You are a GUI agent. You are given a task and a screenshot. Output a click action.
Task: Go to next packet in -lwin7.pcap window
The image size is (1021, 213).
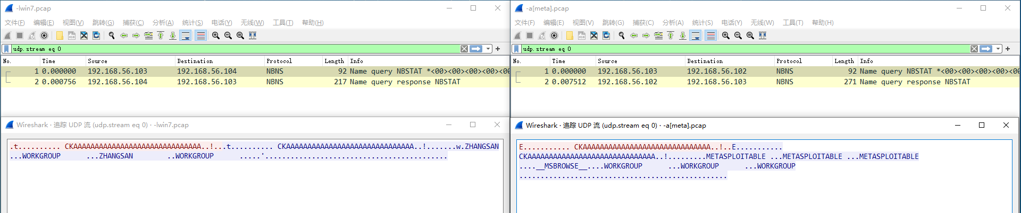click(x=136, y=35)
